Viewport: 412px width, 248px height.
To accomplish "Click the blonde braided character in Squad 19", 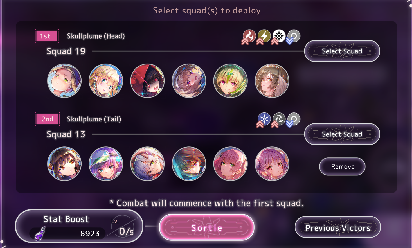I will click(x=106, y=81).
